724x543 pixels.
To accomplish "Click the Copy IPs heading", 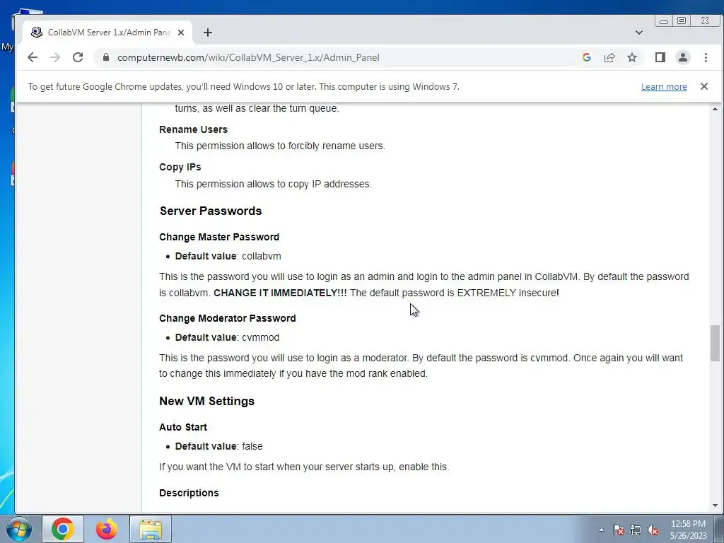I will click(x=180, y=167).
